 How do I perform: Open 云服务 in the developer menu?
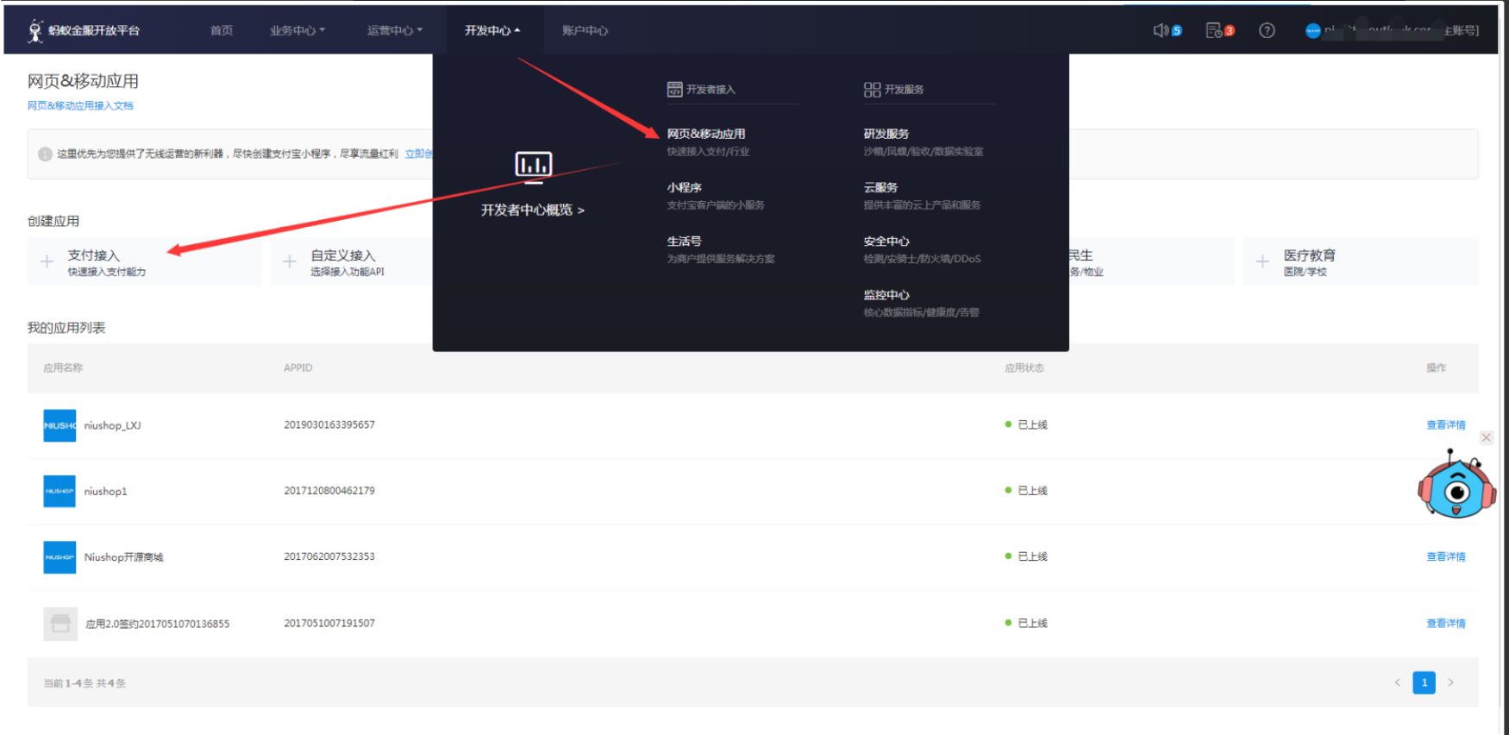(881, 187)
